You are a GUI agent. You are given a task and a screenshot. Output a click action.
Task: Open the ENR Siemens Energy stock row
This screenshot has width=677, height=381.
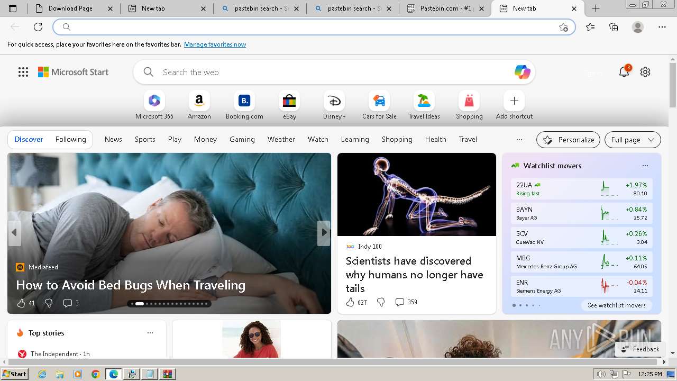tap(582, 286)
